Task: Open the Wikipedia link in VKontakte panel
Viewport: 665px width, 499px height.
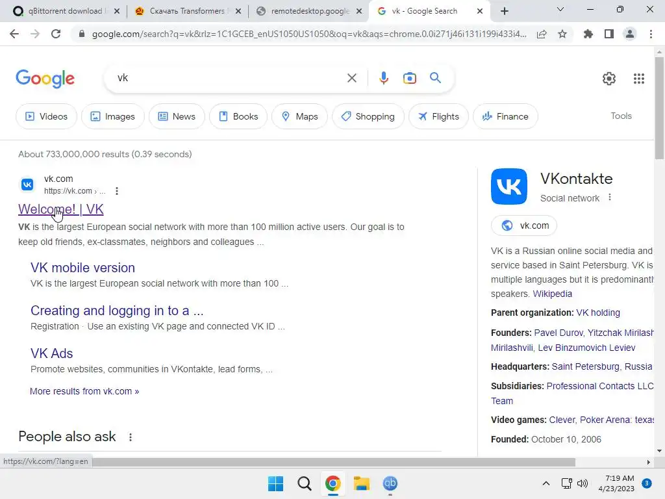Action: point(552,294)
